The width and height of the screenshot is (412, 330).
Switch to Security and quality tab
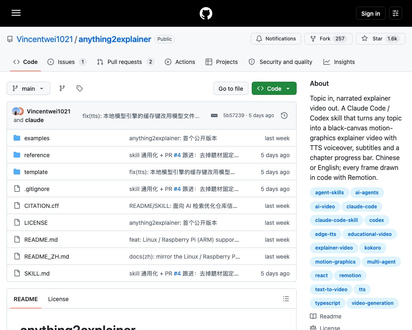pyautogui.click(x=280, y=62)
